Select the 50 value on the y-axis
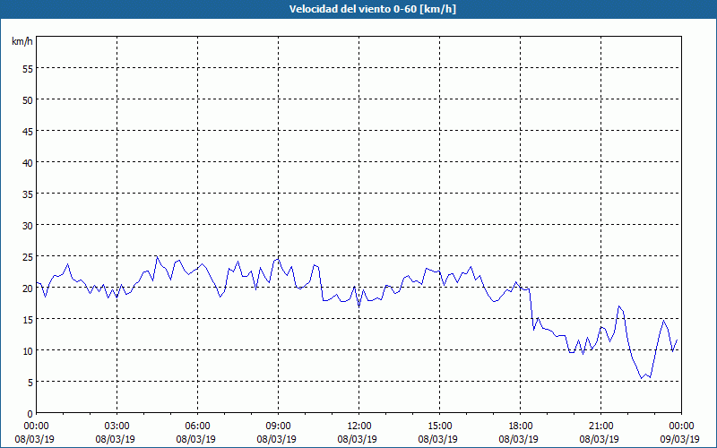The image size is (717, 448). coord(28,99)
